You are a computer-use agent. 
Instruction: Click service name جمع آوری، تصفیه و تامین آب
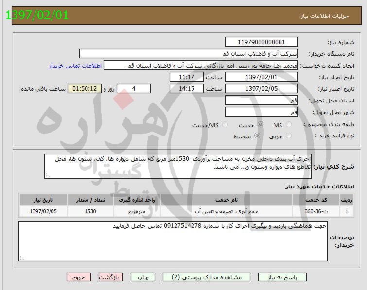click(x=227, y=211)
